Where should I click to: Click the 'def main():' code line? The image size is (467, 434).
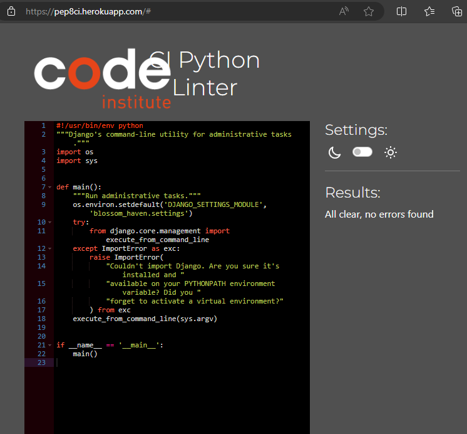[x=79, y=187]
